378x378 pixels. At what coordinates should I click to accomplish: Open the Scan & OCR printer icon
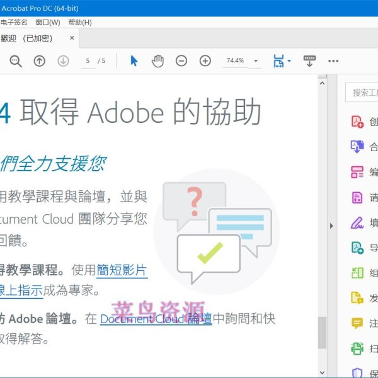[x=357, y=348]
